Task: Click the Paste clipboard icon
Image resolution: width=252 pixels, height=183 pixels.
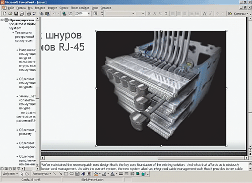Action: pos(47,14)
